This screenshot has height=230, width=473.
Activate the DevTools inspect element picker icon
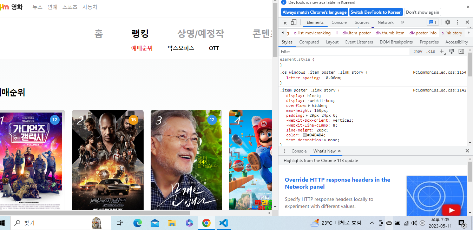click(284, 22)
